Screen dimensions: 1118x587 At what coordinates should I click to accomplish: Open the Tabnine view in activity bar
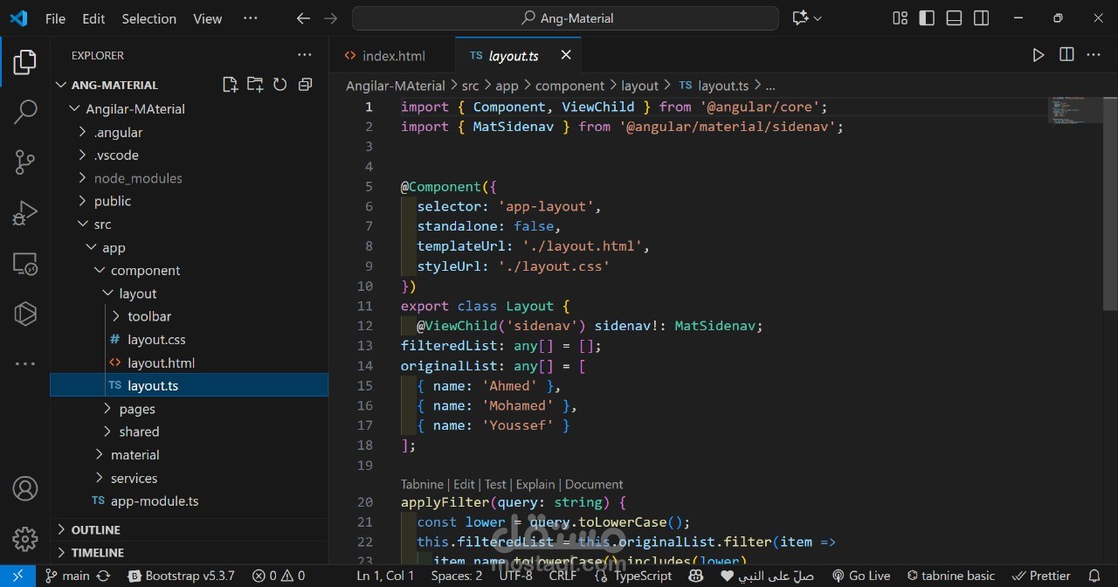coord(25,313)
